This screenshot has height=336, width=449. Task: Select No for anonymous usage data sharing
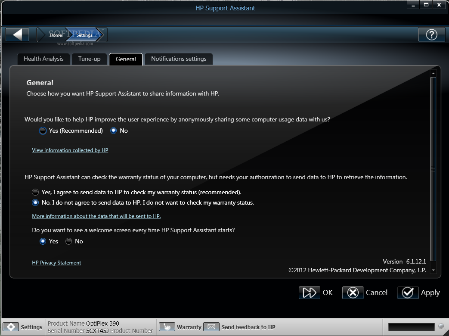(x=114, y=131)
